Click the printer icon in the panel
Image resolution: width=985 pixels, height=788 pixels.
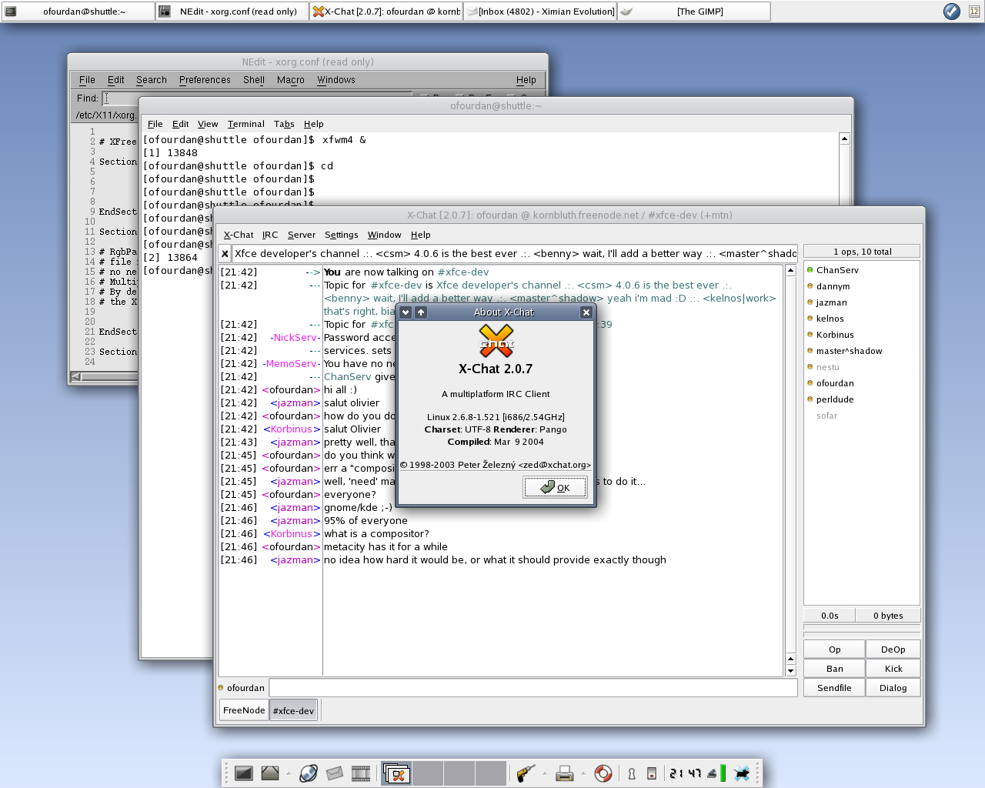pos(565,773)
